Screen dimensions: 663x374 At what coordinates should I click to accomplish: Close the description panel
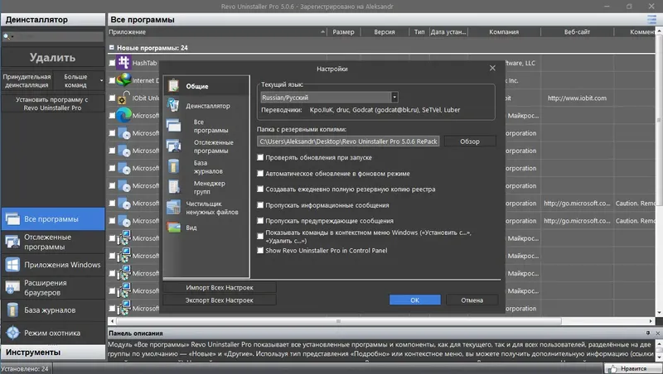coord(657,333)
